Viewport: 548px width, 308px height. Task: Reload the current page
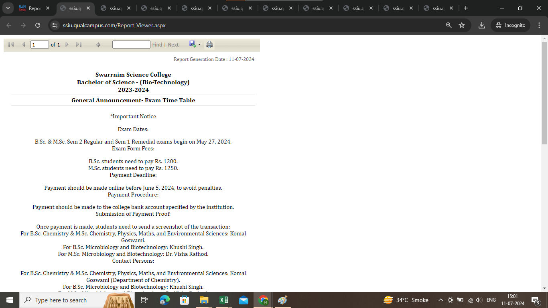coord(38,25)
